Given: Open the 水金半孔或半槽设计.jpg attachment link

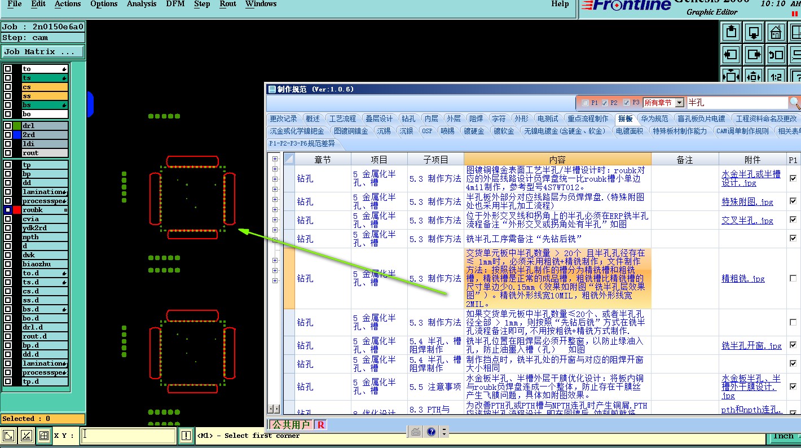Looking at the screenshot, I should point(751,179).
